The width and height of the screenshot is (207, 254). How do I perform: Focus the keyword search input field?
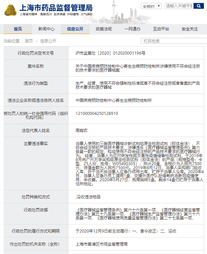coord(179,6)
